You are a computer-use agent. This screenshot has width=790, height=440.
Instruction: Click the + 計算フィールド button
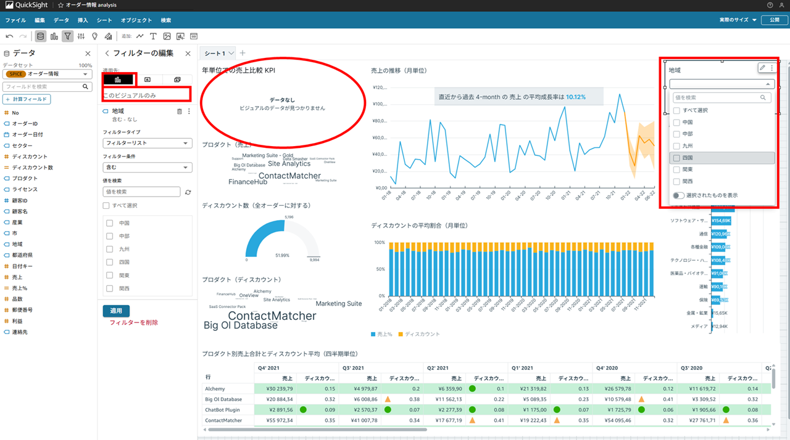pyautogui.click(x=27, y=99)
